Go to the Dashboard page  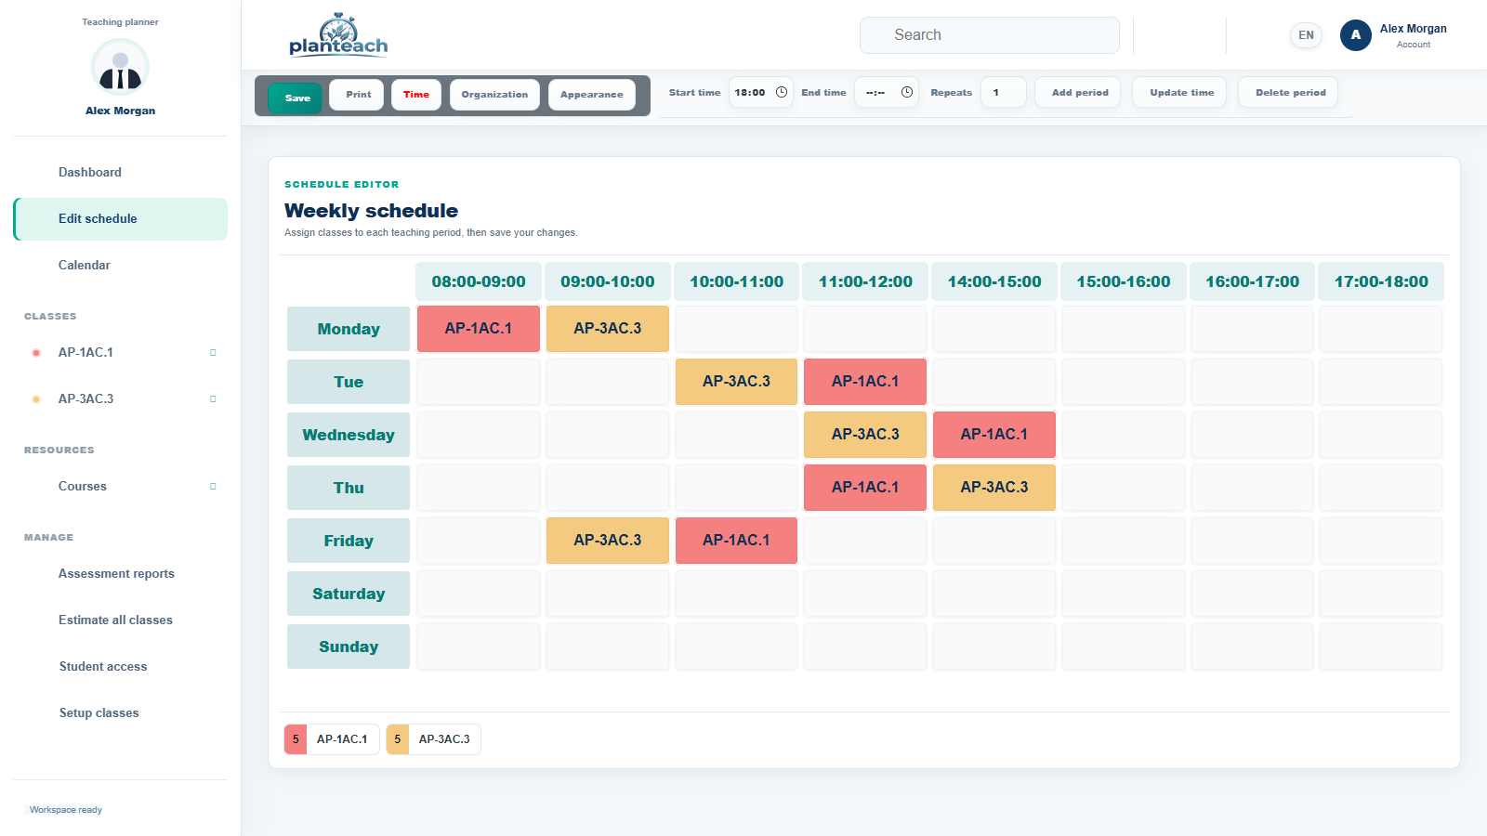[x=120, y=173]
